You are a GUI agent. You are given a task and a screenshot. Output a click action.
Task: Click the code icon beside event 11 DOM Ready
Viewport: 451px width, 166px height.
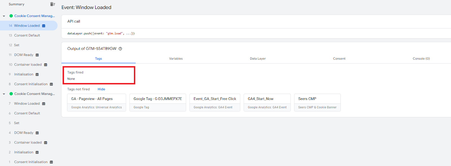click(x=37, y=55)
